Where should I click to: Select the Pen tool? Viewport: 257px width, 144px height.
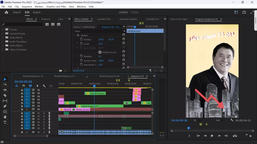[5, 106]
